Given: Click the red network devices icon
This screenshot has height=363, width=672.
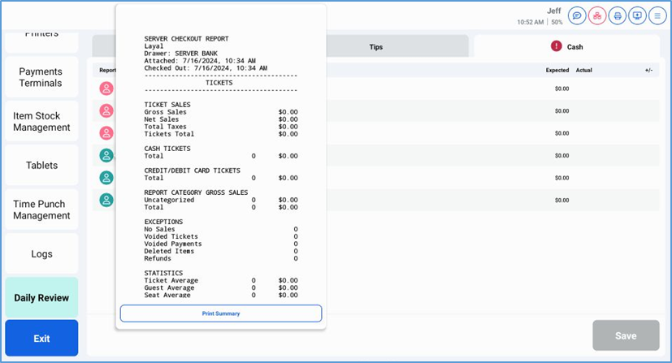Looking at the screenshot, I should click(x=597, y=15).
